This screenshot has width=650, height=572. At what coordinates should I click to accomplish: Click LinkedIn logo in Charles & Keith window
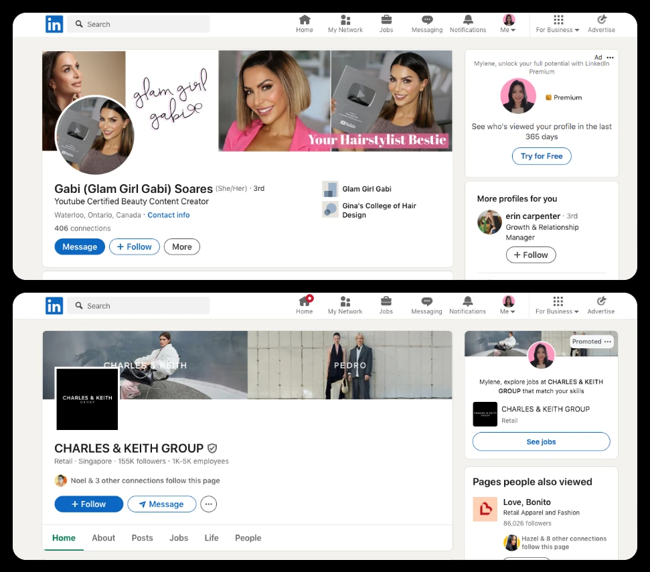coord(54,305)
